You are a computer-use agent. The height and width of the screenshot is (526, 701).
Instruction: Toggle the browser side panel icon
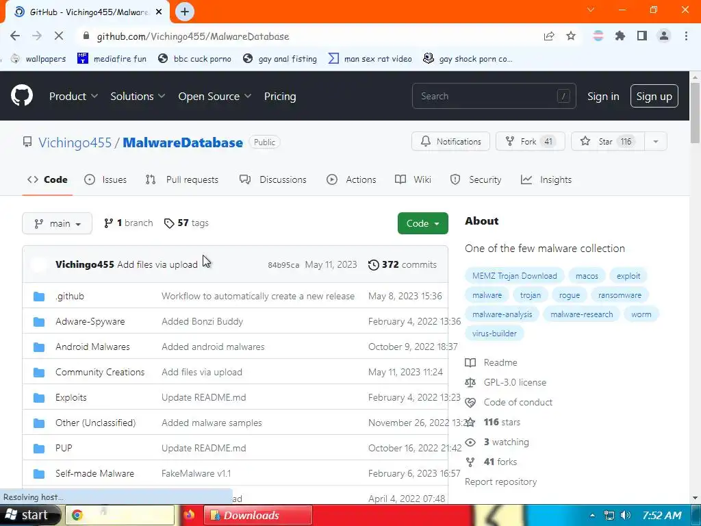pos(642,36)
